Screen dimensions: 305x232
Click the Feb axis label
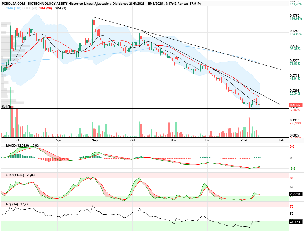point(281,141)
